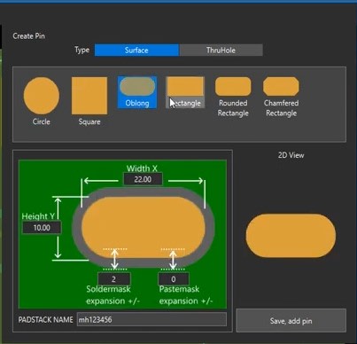Focus the PADSTACK NAME text field
Viewport: 357px width, 344px height.
(x=151, y=320)
